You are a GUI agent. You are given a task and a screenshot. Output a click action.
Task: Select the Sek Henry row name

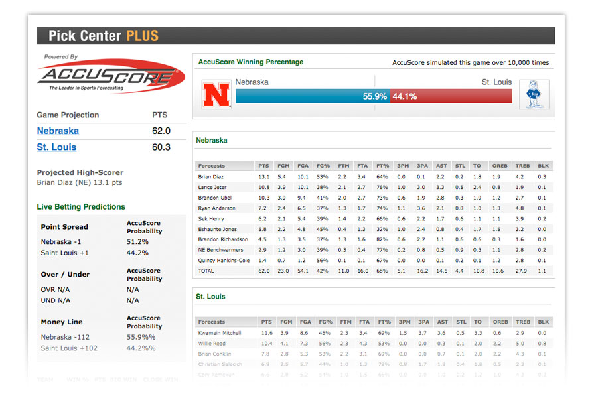[x=211, y=219]
